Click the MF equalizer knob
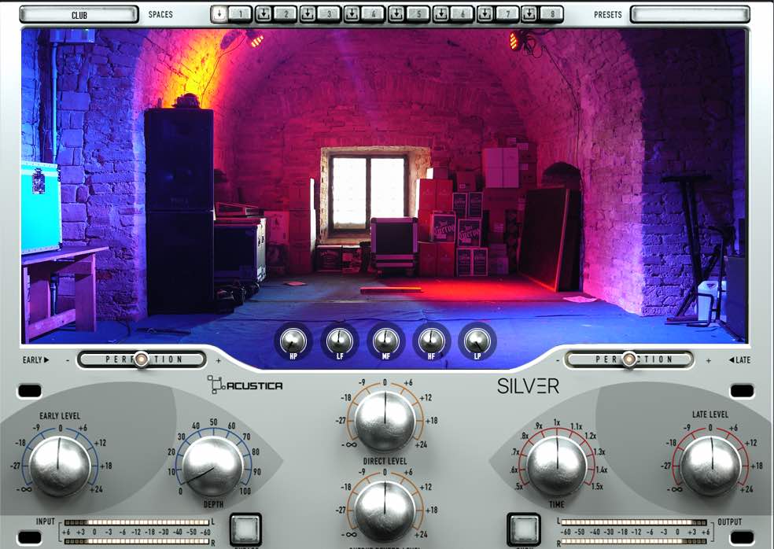Screen dimensions: 774x549 point(385,341)
